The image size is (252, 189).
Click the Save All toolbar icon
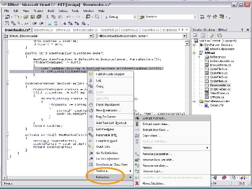[39, 17]
